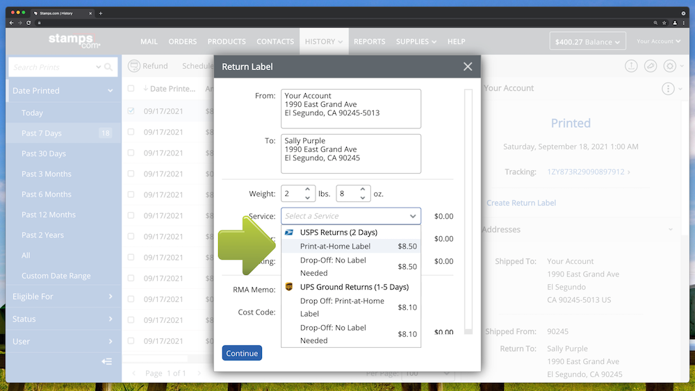This screenshot has height=391, width=695.
Task: Check the second 09/17/2021 row checkbox
Action: coord(131,132)
